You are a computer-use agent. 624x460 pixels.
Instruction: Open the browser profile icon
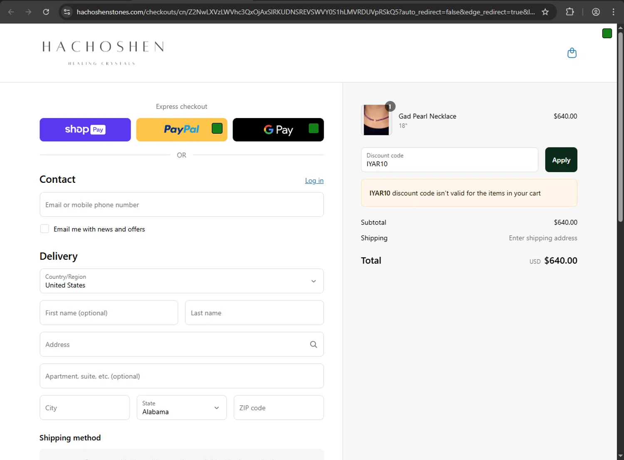[x=596, y=12]
